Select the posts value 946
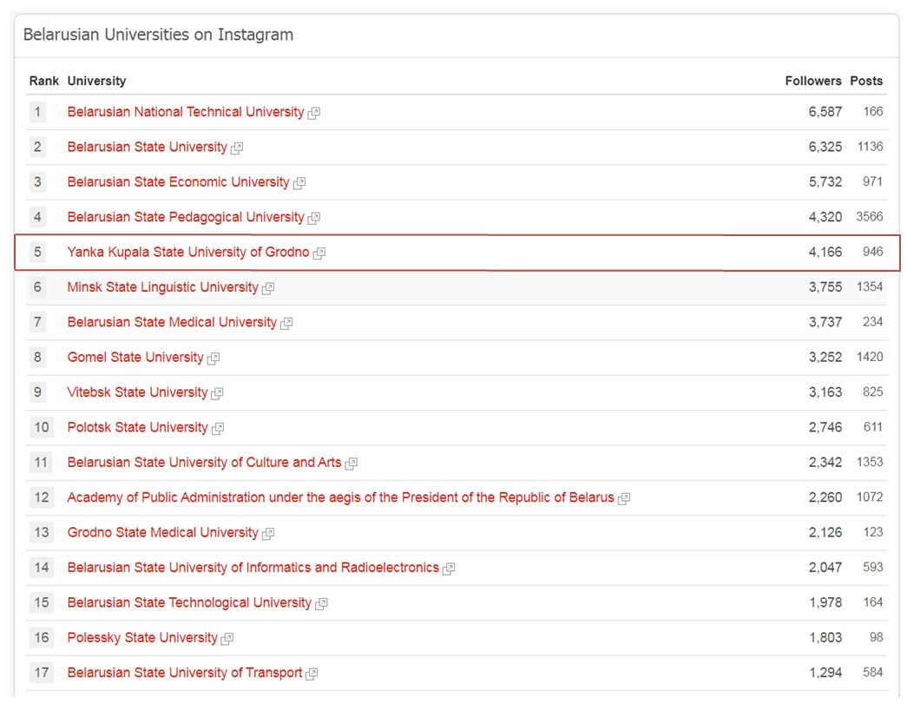Image resolution: width=907 pixels, height=704 pixels. [x=873, y=252]
